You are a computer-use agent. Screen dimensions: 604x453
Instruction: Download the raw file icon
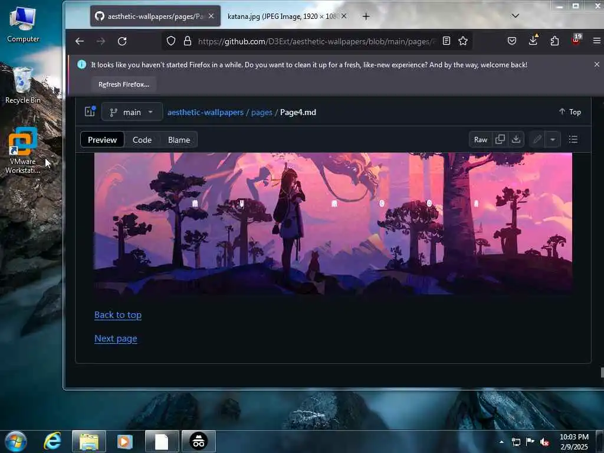[516, 139]
